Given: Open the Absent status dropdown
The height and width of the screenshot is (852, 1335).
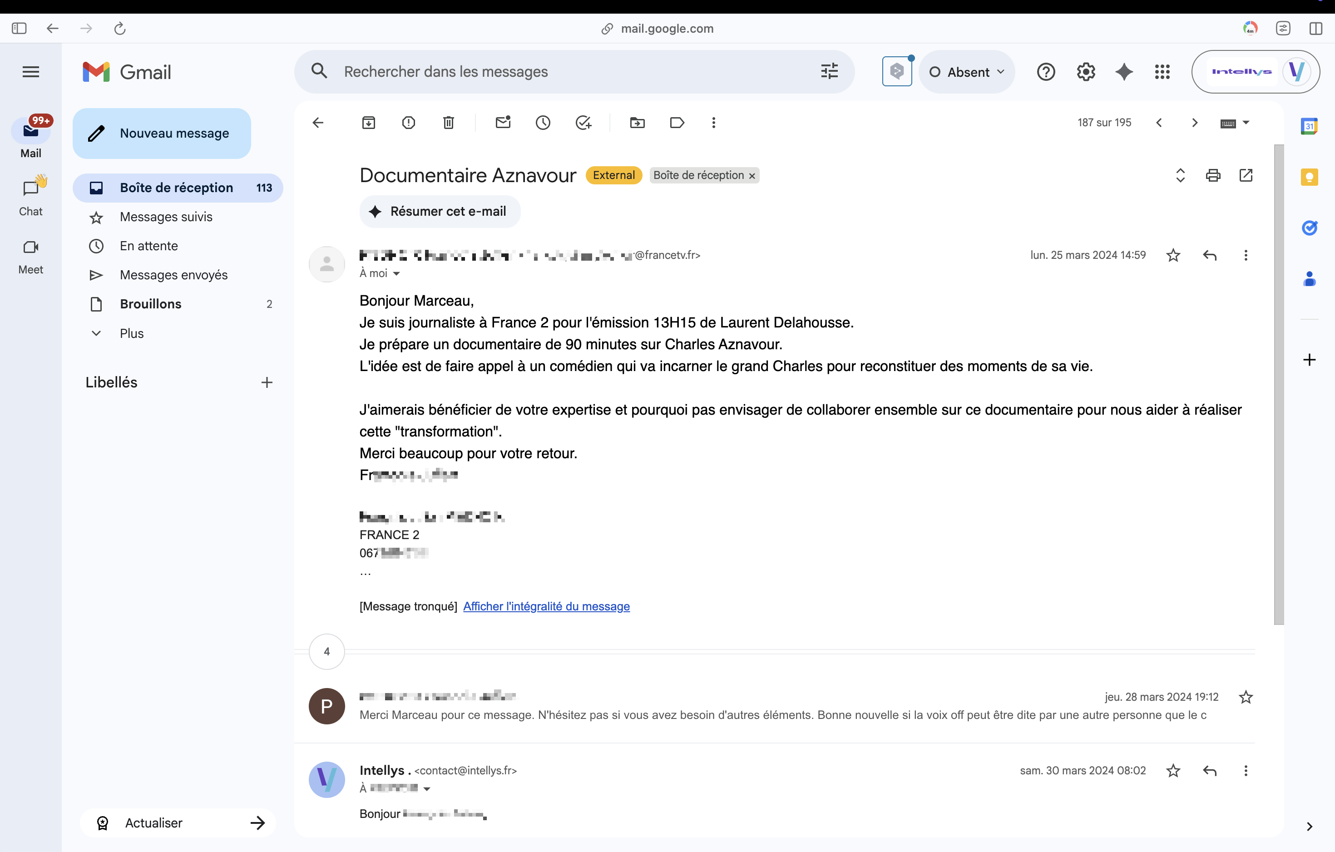Looking at the screenshot, I should 967,71.
